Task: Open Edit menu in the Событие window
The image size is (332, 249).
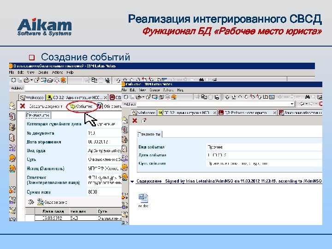Action: pos(132,90)
